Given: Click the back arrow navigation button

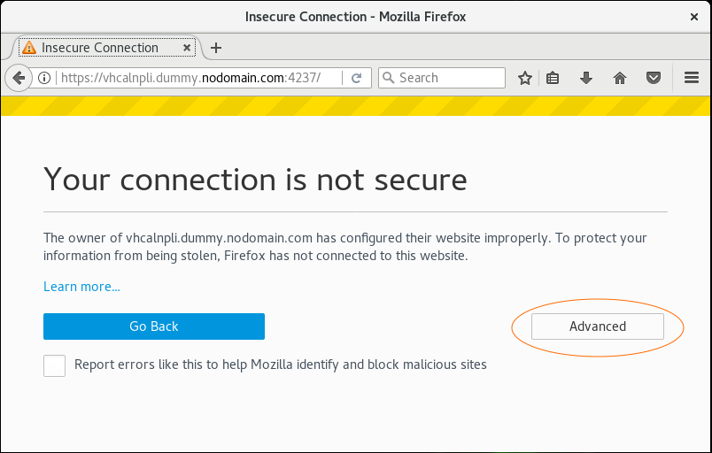Looking at the screenshot, I should 19,78.
